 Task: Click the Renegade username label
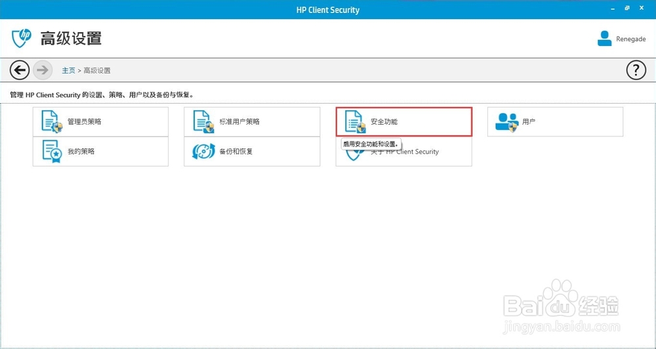tap(631, 39)
